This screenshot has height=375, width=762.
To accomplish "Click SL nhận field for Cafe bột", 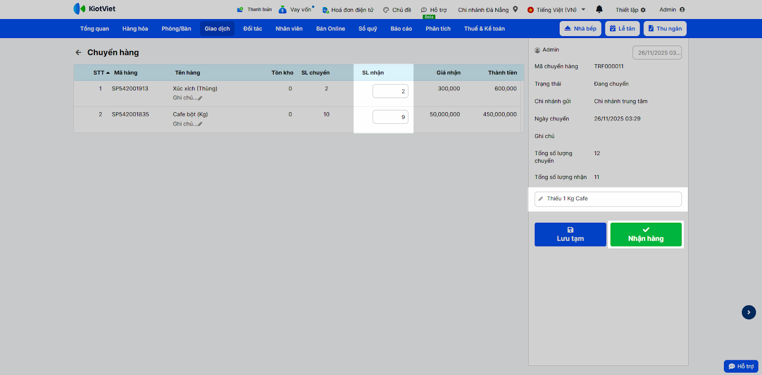I will 391,117.
